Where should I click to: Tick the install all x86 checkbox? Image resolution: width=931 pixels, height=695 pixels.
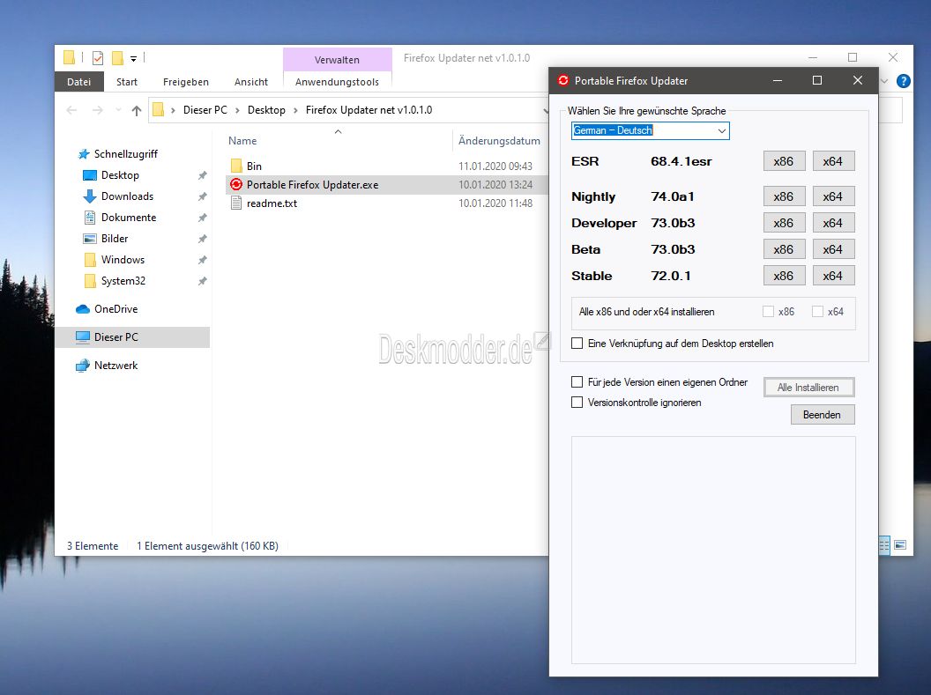768,312
